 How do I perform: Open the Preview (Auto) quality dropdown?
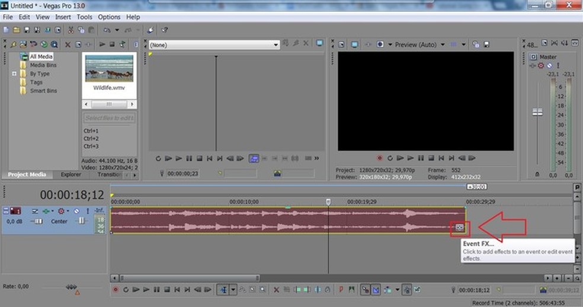tap(442, 44)
